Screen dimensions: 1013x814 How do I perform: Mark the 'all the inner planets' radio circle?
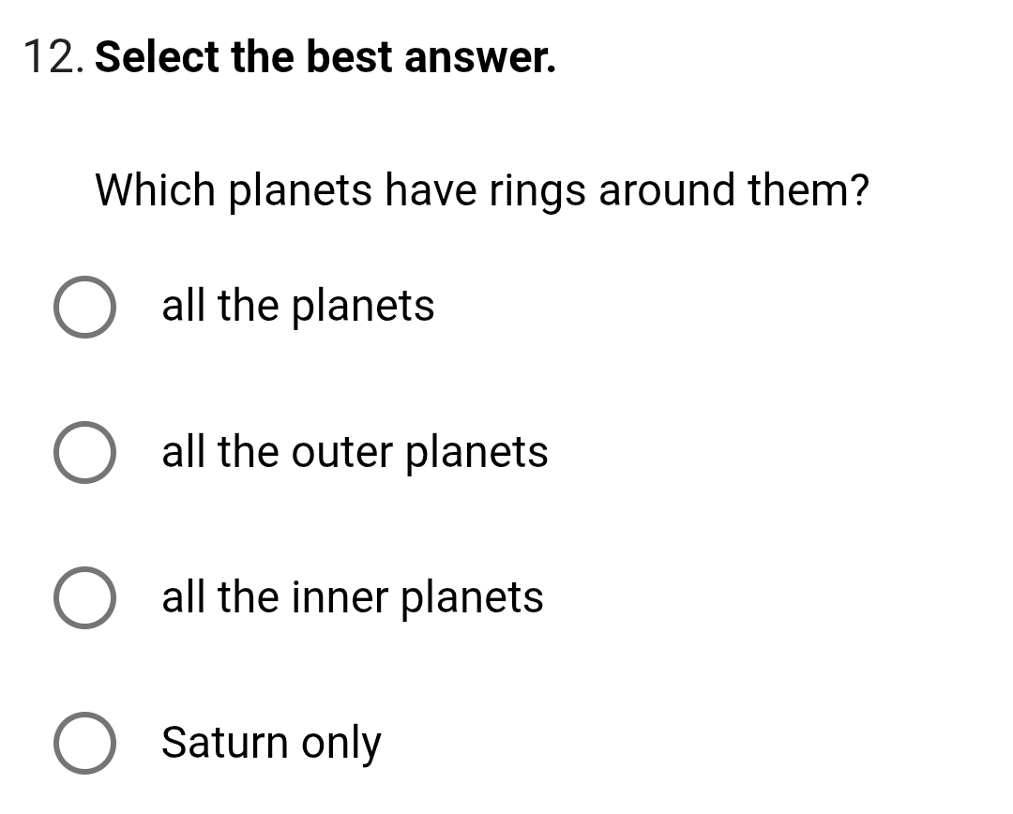coord(85,597)
